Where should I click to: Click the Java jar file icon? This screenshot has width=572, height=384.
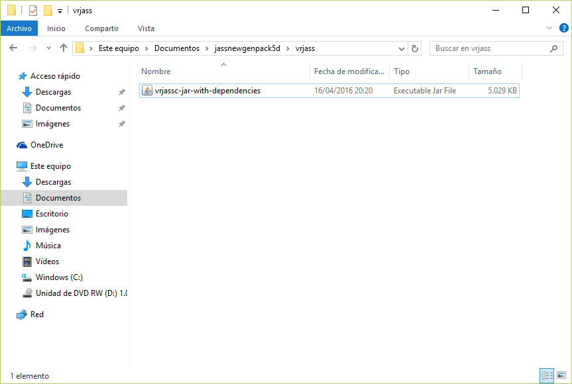tap(147, 90)
